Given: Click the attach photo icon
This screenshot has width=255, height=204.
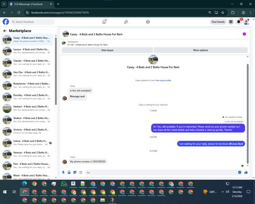Looking at the screenshot, I should click(69, 172).
